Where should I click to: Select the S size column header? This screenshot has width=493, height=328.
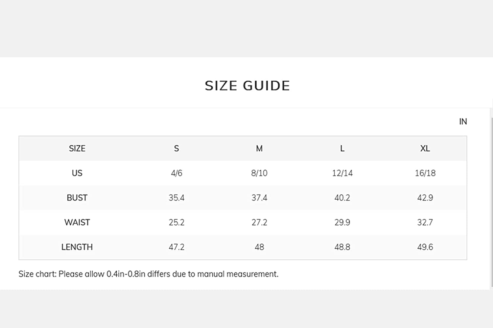pos(176,149)
